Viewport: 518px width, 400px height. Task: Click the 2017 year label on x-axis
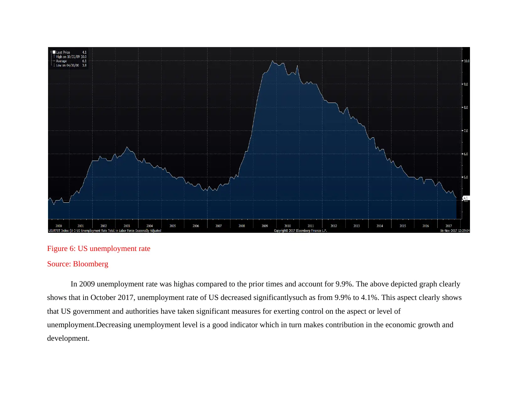pyautogui.click(x=449, y=226)
